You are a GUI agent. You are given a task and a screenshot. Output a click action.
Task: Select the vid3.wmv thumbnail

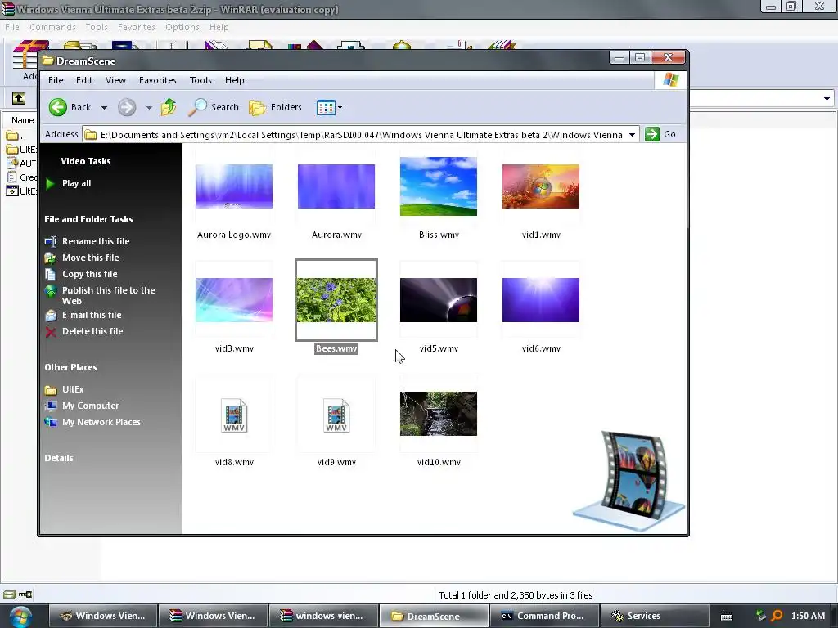[234, 300]
